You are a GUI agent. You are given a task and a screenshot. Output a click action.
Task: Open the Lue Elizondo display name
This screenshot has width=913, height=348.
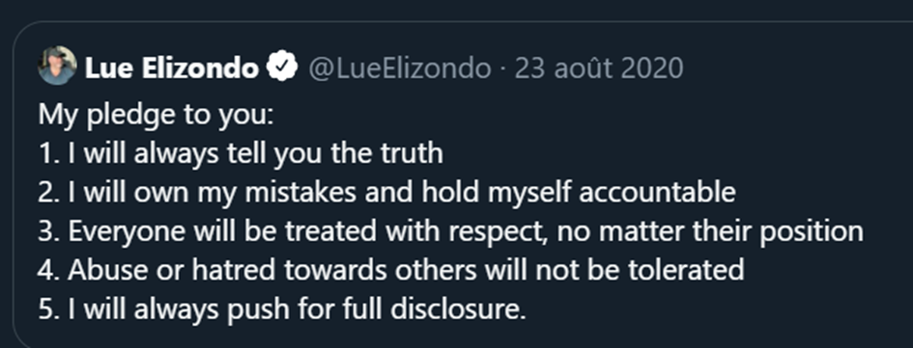[171, 68]
